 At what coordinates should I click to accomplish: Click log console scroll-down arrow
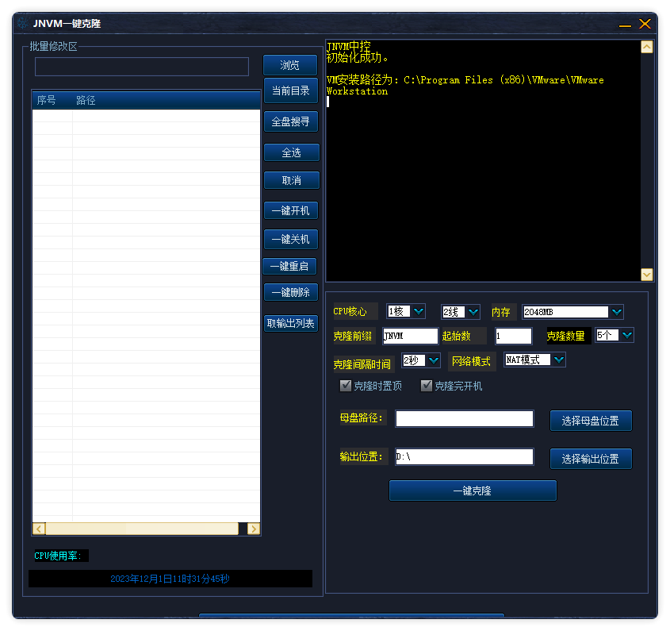tap(646, 275)
